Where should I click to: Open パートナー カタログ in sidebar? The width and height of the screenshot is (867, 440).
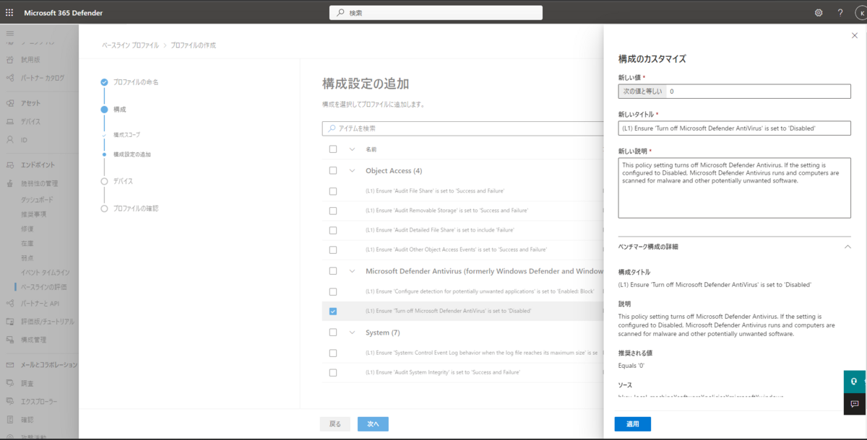pyautogui.click(x=43, y=78)
